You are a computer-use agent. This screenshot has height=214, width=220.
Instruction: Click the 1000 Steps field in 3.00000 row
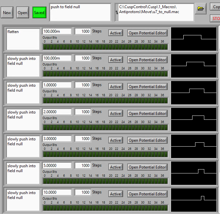[x=82, y=138]
